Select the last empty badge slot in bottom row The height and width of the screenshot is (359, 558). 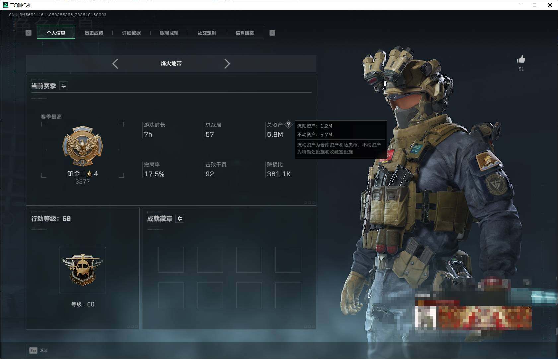click(288, 295)
